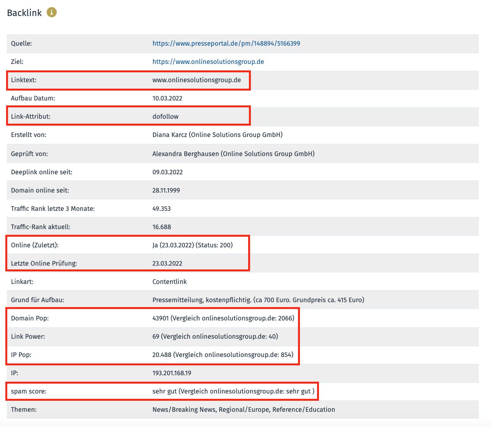This screenshot has height=427, width=491.
Task: Click the Traffic Rank value 49.353
Action: (161, 209)
